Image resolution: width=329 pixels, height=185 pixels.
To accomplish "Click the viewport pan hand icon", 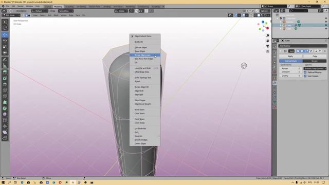I will click(267, 41).
